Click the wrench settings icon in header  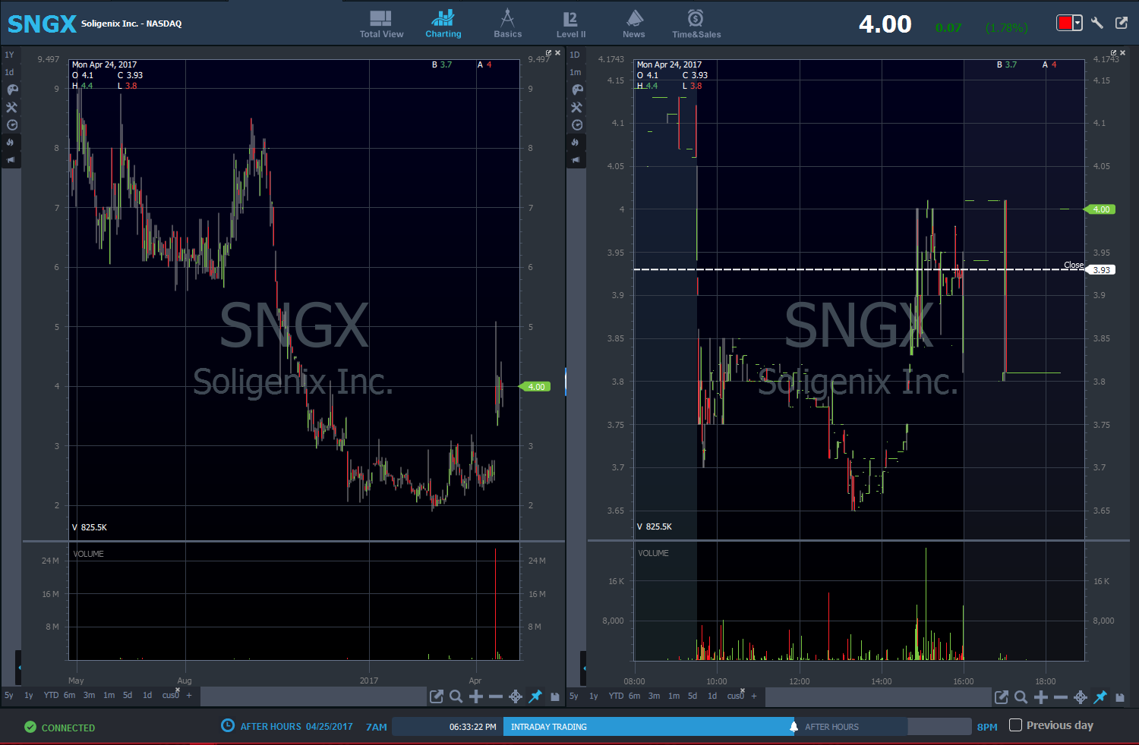[1097, 23]
